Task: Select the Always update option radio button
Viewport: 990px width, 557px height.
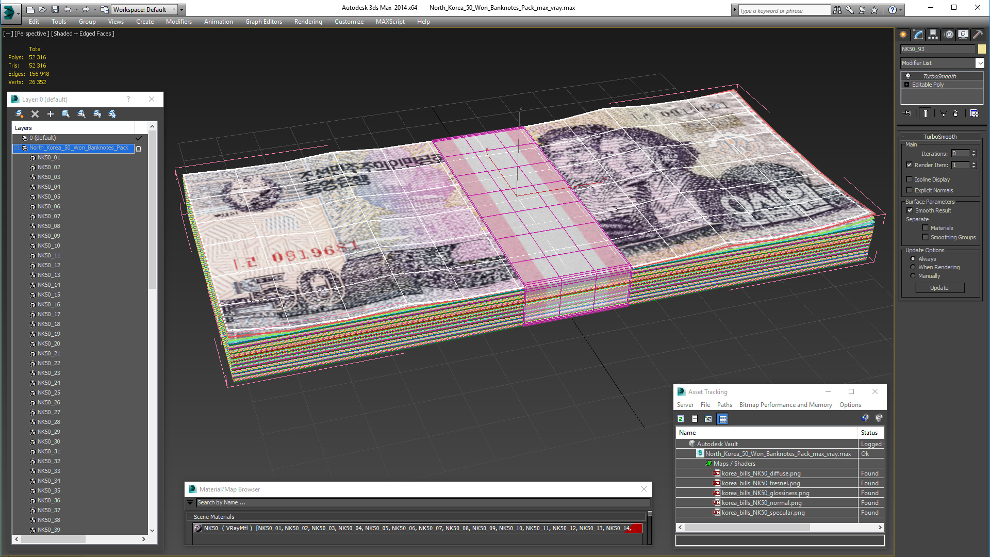Action: [x=913, y=259]
